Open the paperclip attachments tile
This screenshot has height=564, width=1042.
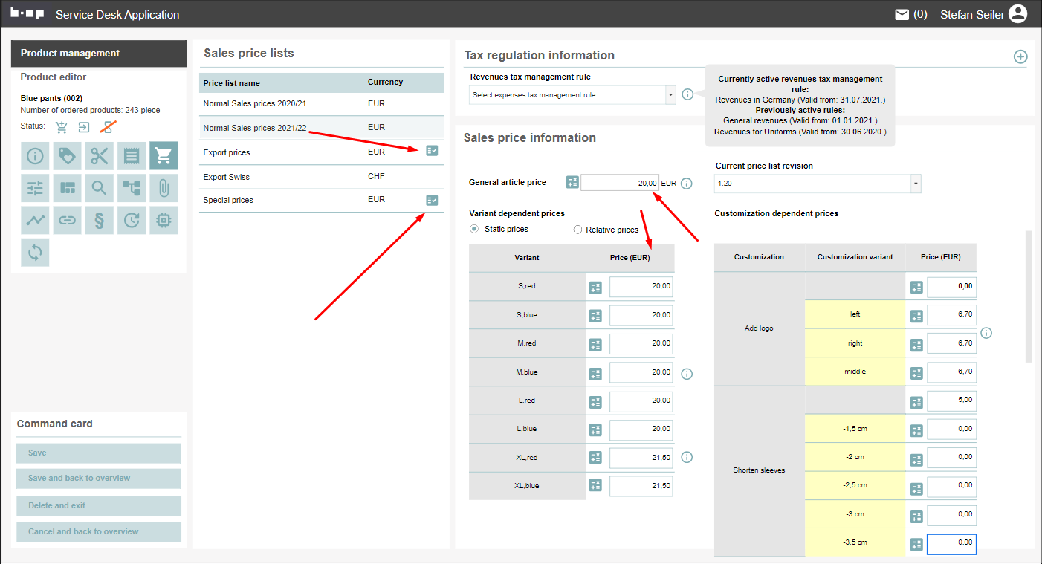tap(164, 188)
